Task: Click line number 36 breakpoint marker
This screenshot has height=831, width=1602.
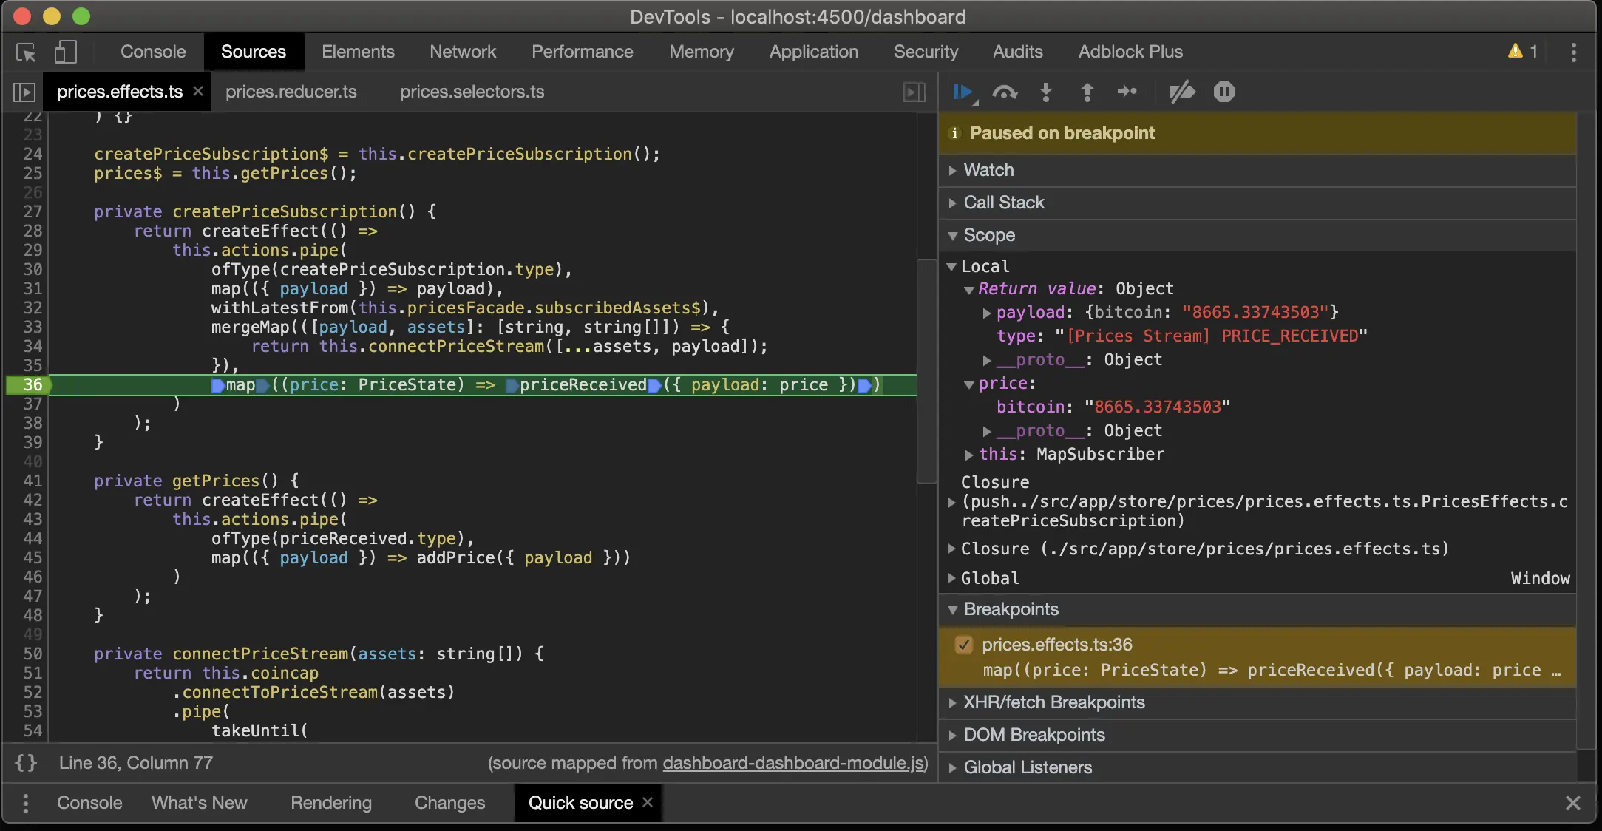Action: click(x=33, y=384)
